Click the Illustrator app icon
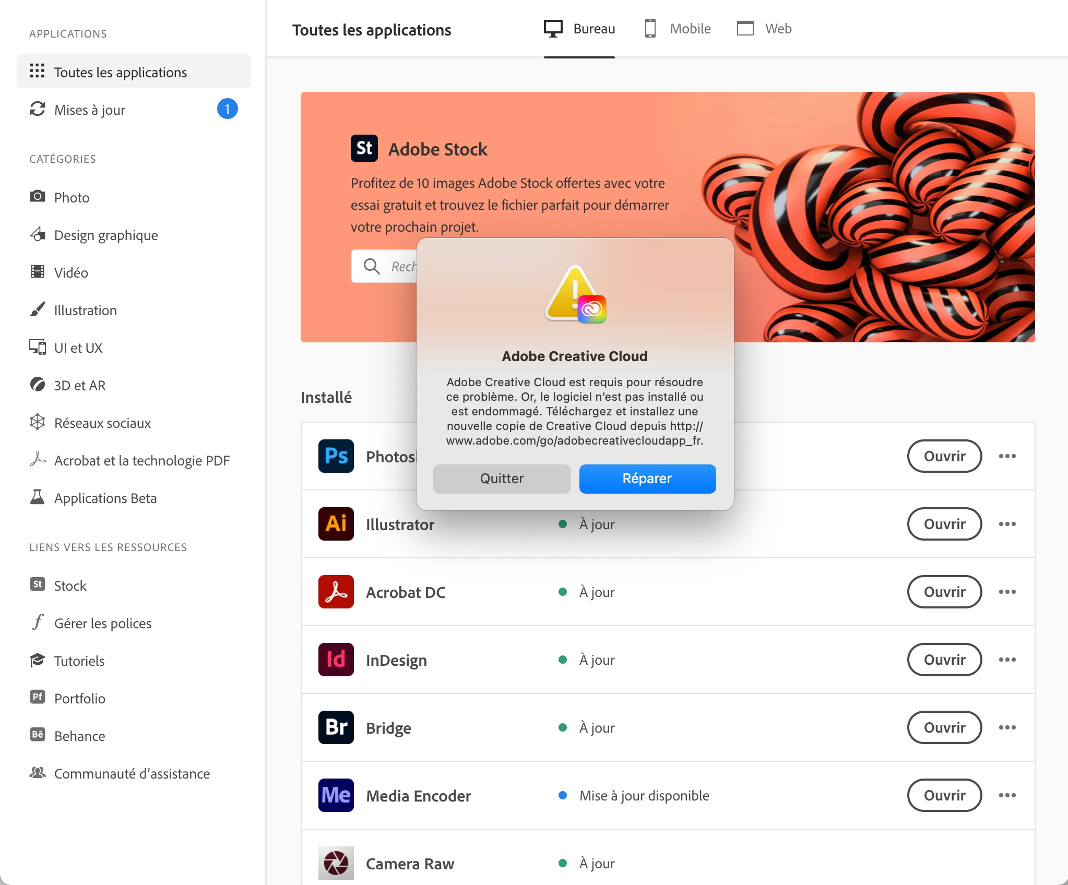This screenshot has height=885, width=1068. tap(336, 524)
